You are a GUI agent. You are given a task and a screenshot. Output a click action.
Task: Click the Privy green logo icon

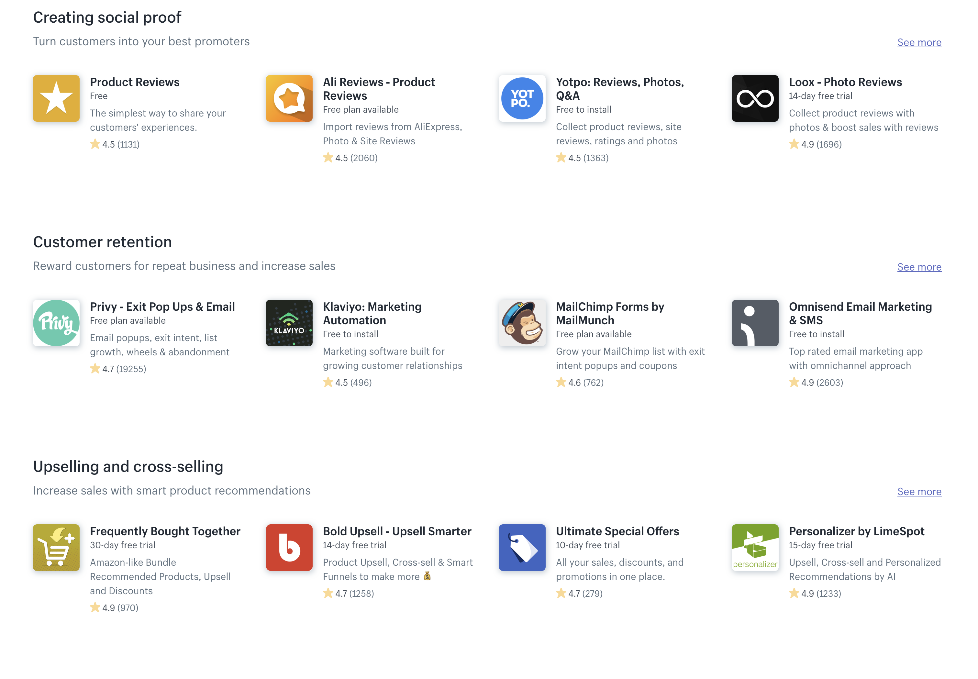[x=56, y=323]
